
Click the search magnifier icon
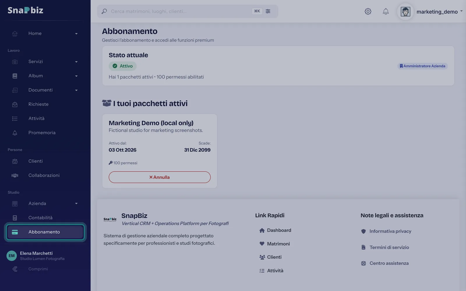[104, 11]
